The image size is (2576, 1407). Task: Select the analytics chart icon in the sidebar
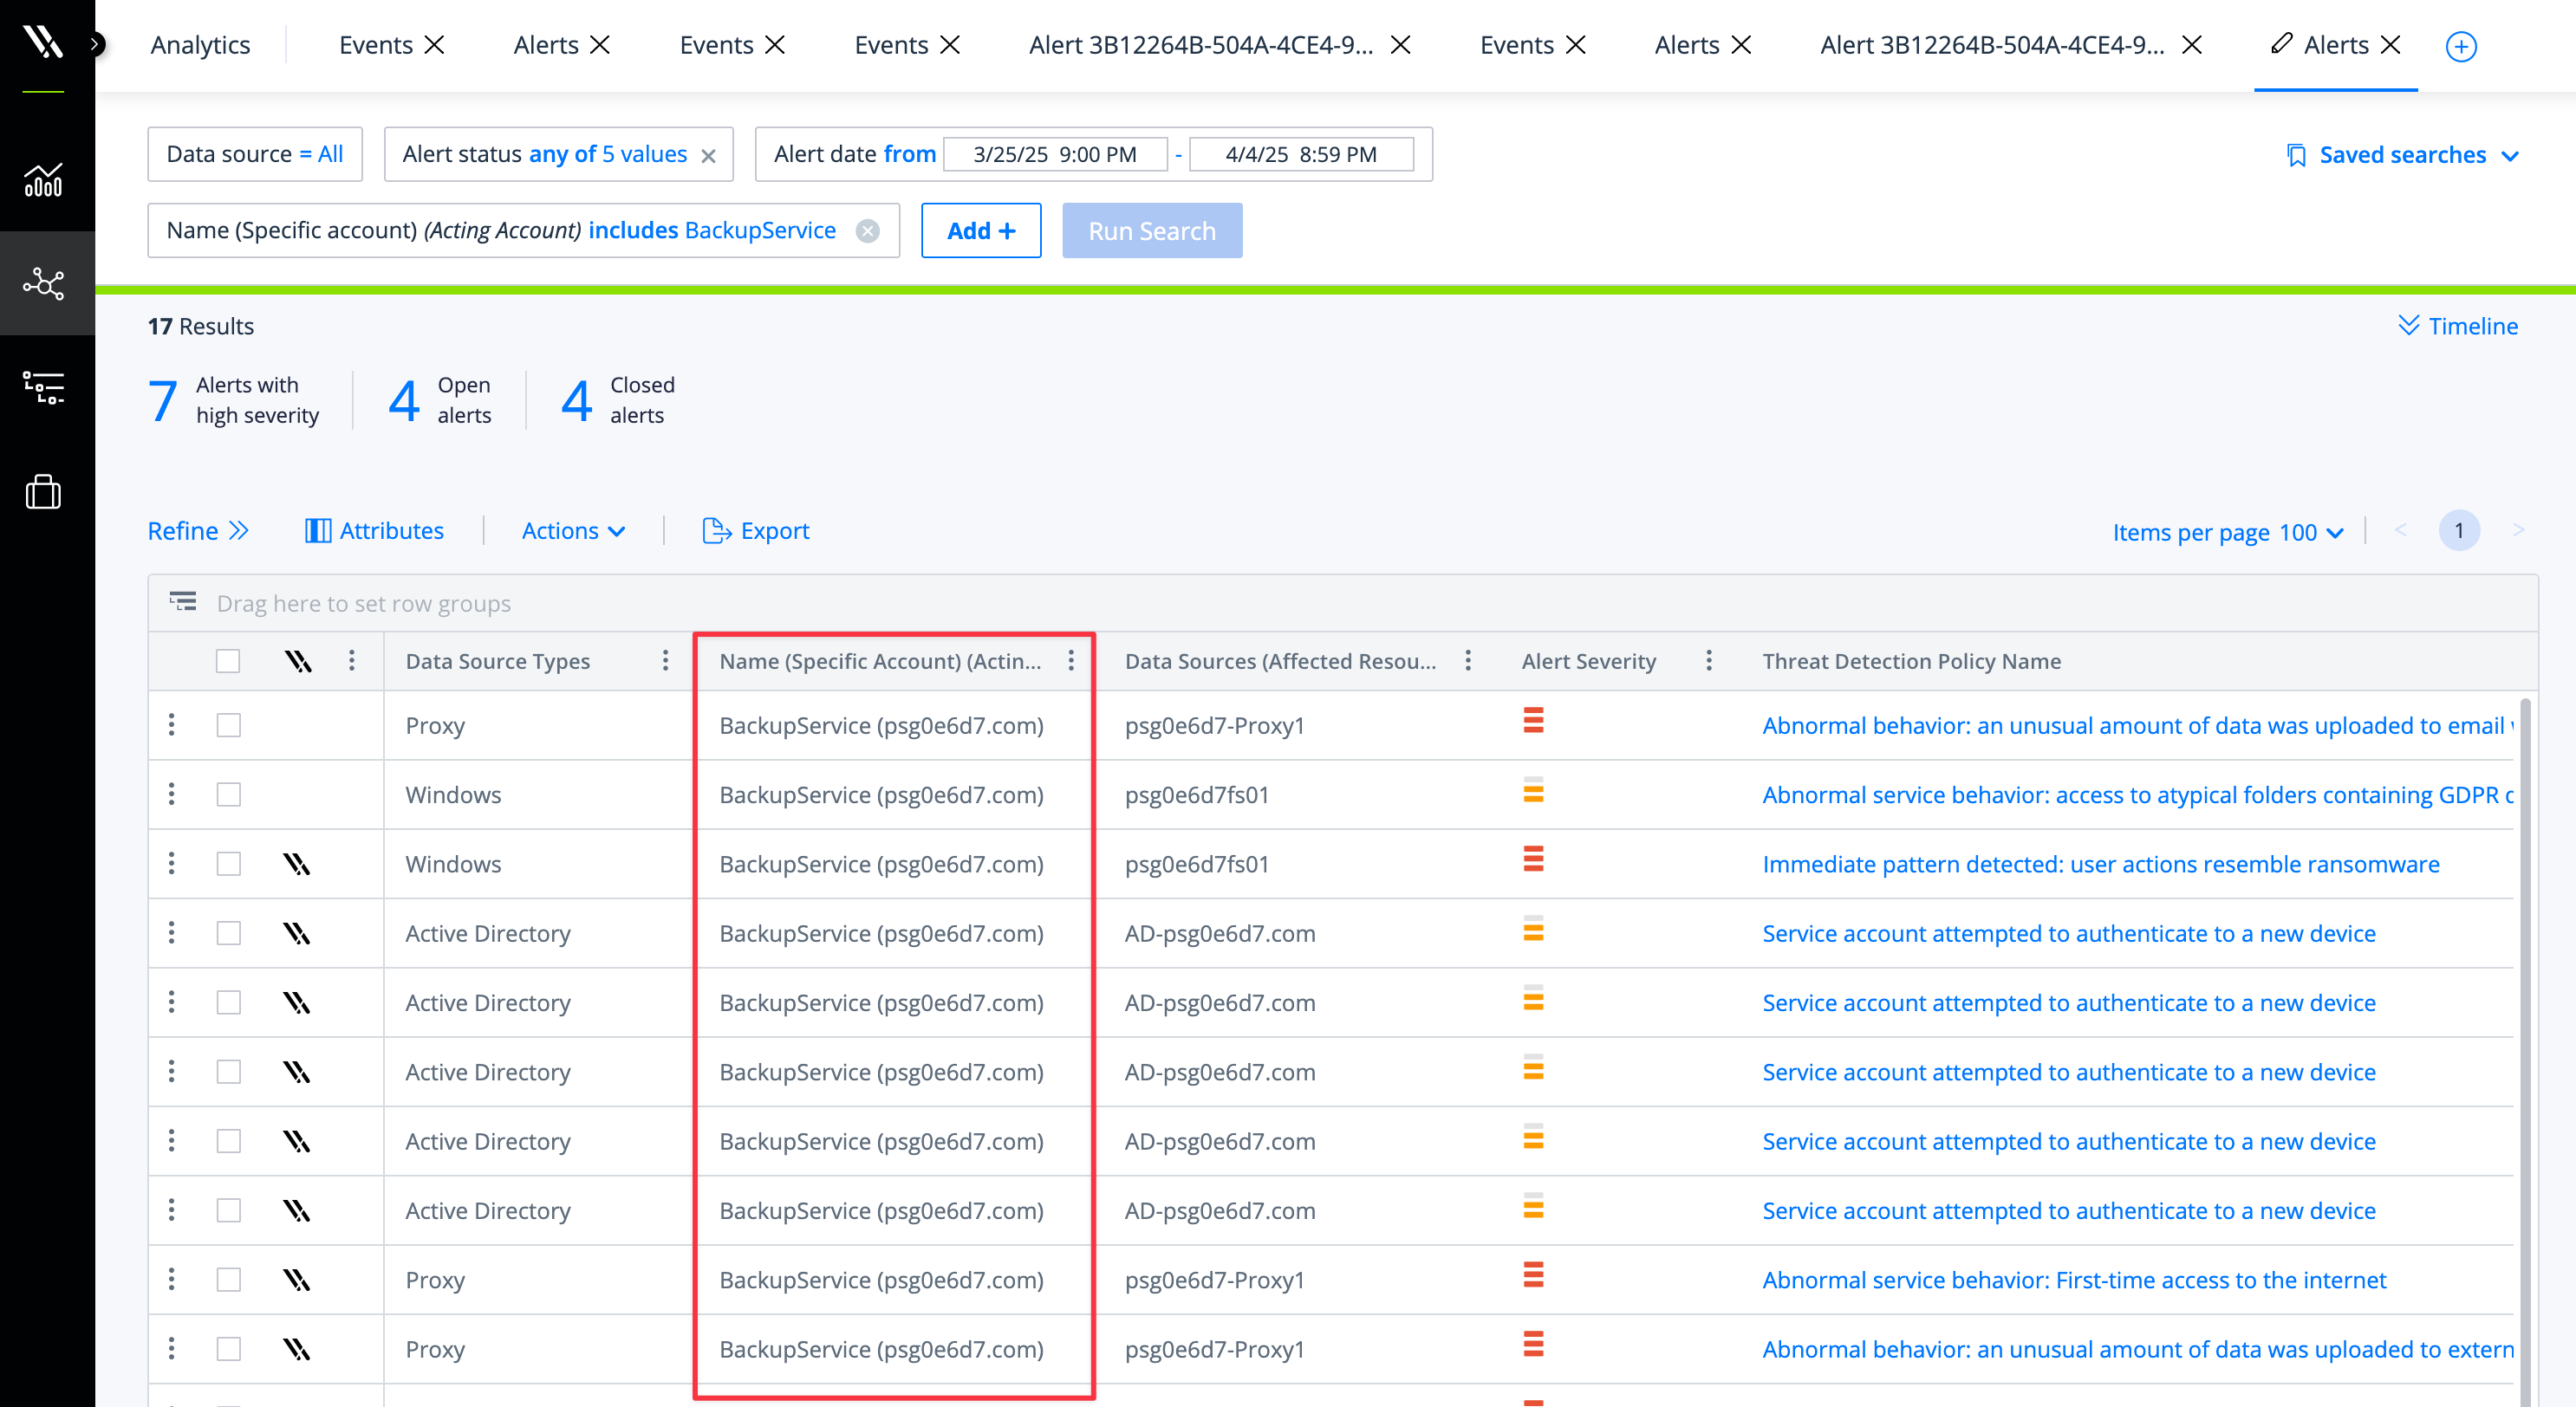click(44, 180)
